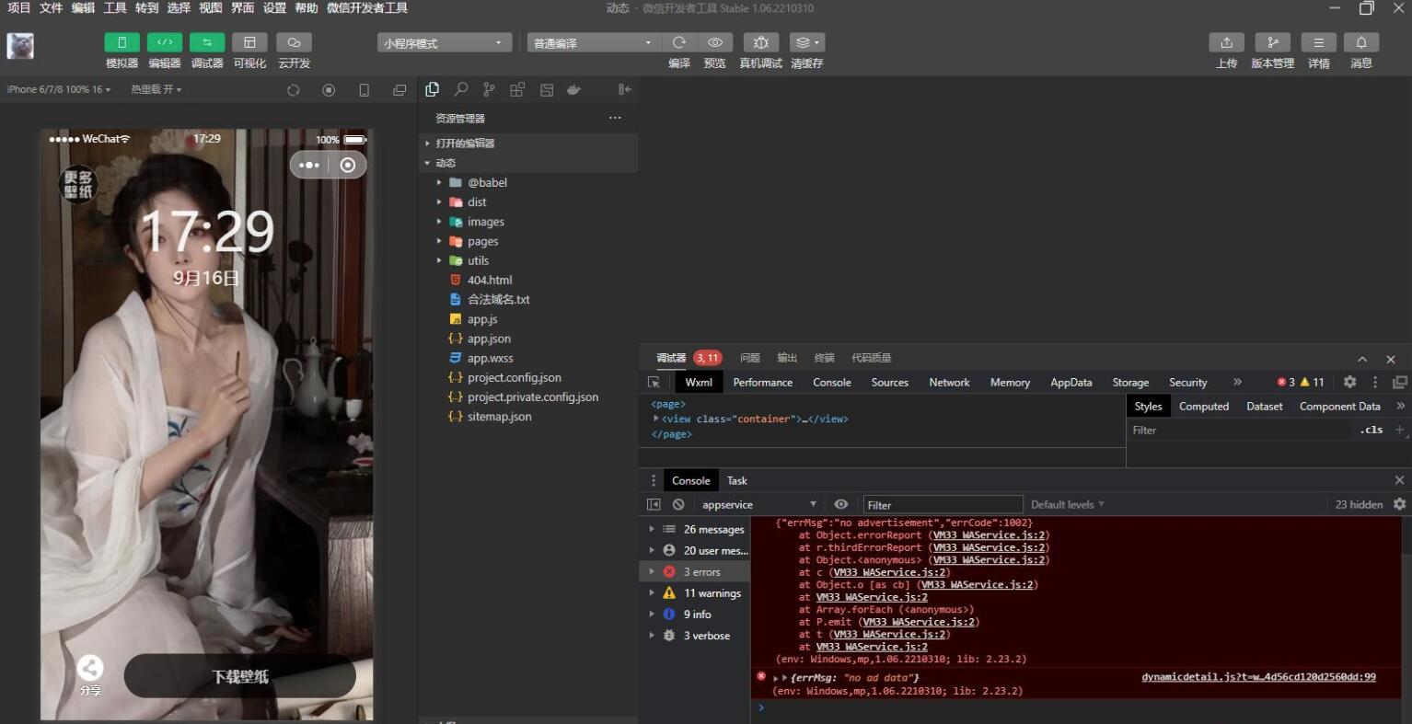This screenshot has width=1412, height=724.
Task: Click the 下载壁纸 download wallpaper button
Action: (x=240, y=676)
